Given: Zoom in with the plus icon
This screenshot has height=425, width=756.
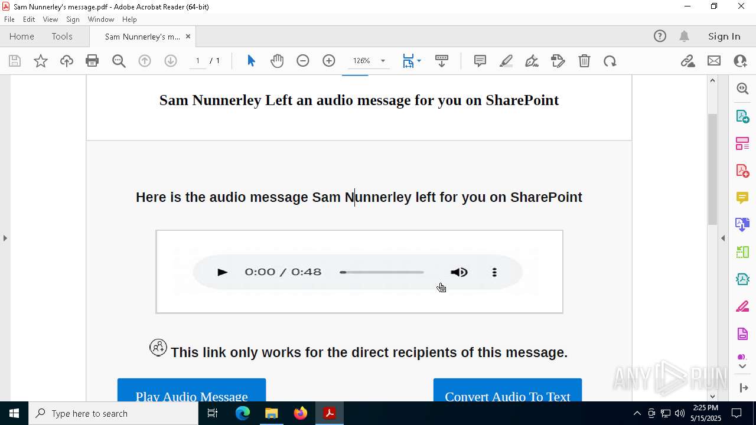Looking at the screenshot, I should click(329, 61).
